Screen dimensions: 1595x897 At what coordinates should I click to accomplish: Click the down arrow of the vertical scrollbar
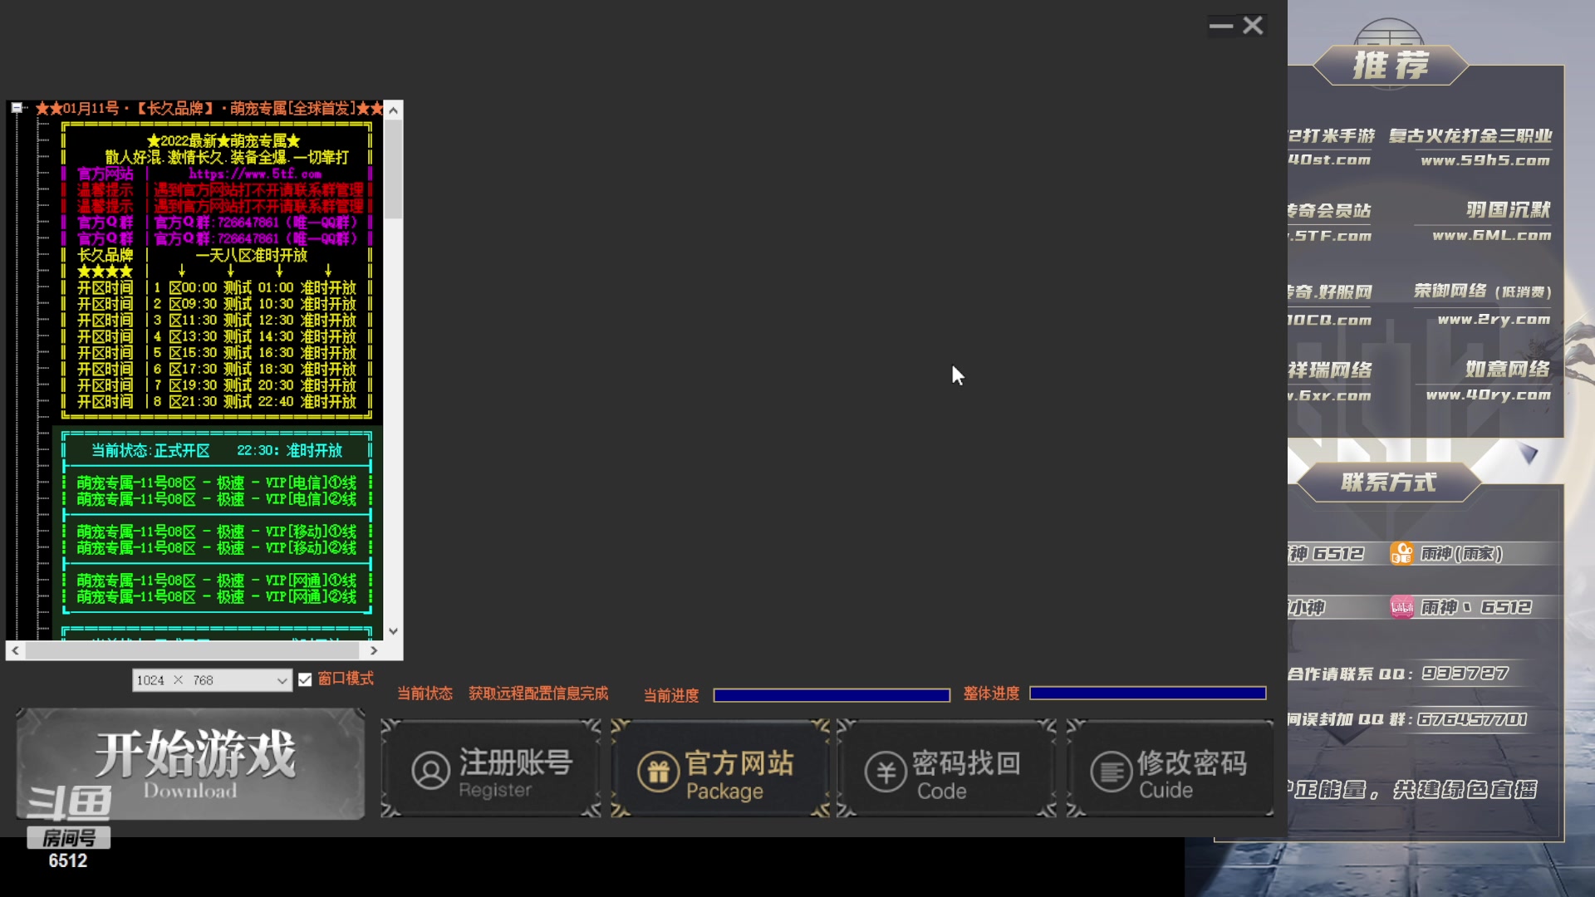click(393, 631)
